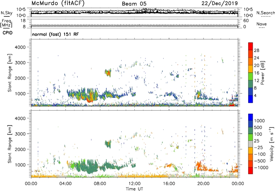The height and width of the screenshot is (191, 275).
Task: Click the 60 tick on the Nave axis
Action: 246,21
